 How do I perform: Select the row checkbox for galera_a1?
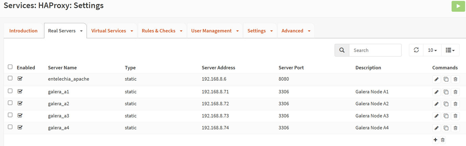coord(10,91)
